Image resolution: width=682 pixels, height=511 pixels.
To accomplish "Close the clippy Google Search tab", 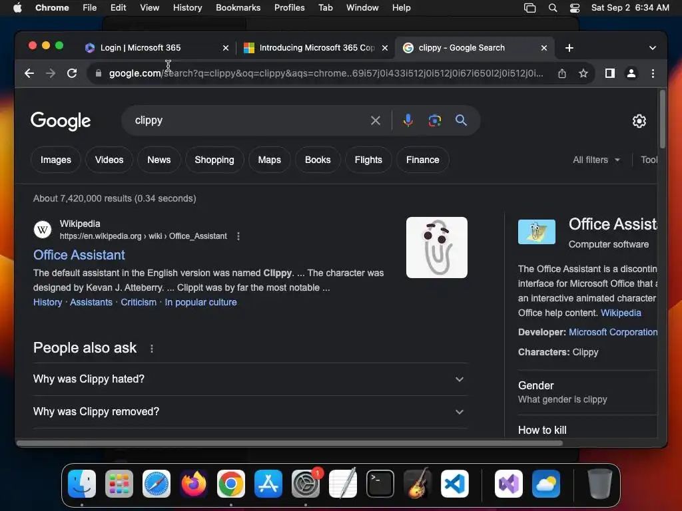I will tap(543, 48).
